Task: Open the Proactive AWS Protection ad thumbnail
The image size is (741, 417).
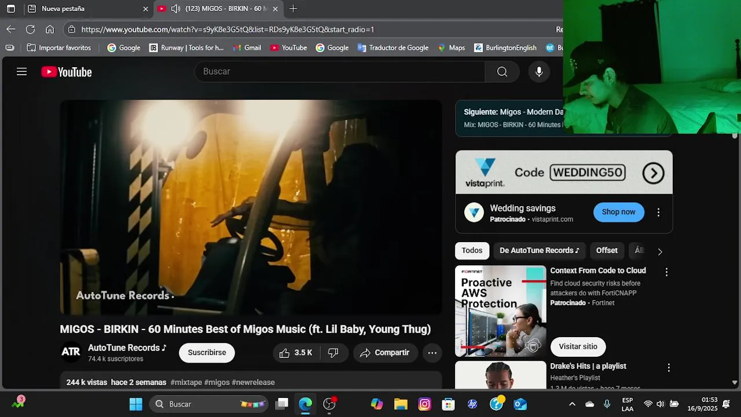Action: pos(501,311)
